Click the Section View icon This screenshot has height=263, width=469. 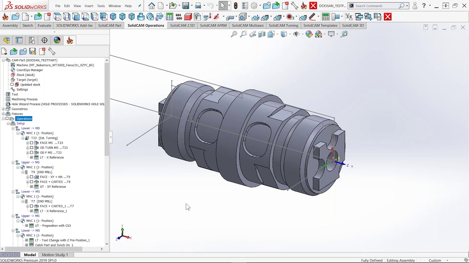click(x=262, y=34)
